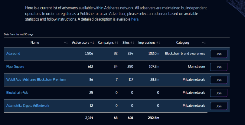Join the Web3 Ads adserver
Screen dimensions: 245x125
coord(219,80)
